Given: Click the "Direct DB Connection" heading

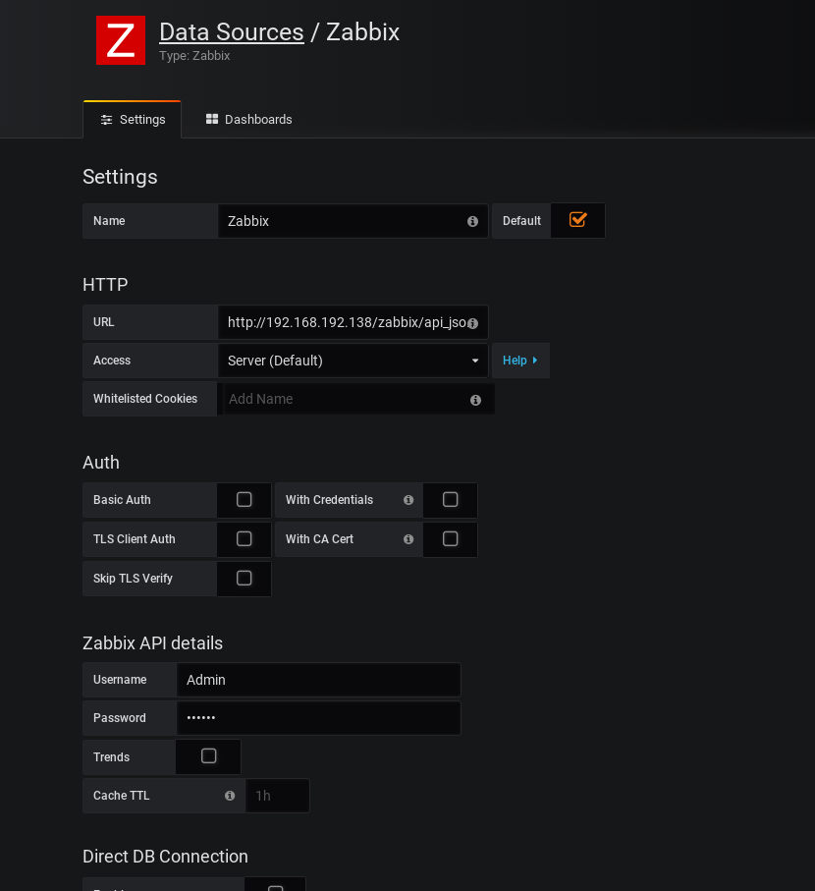Looking at the screenshot, I should click(x=165, y=857).
